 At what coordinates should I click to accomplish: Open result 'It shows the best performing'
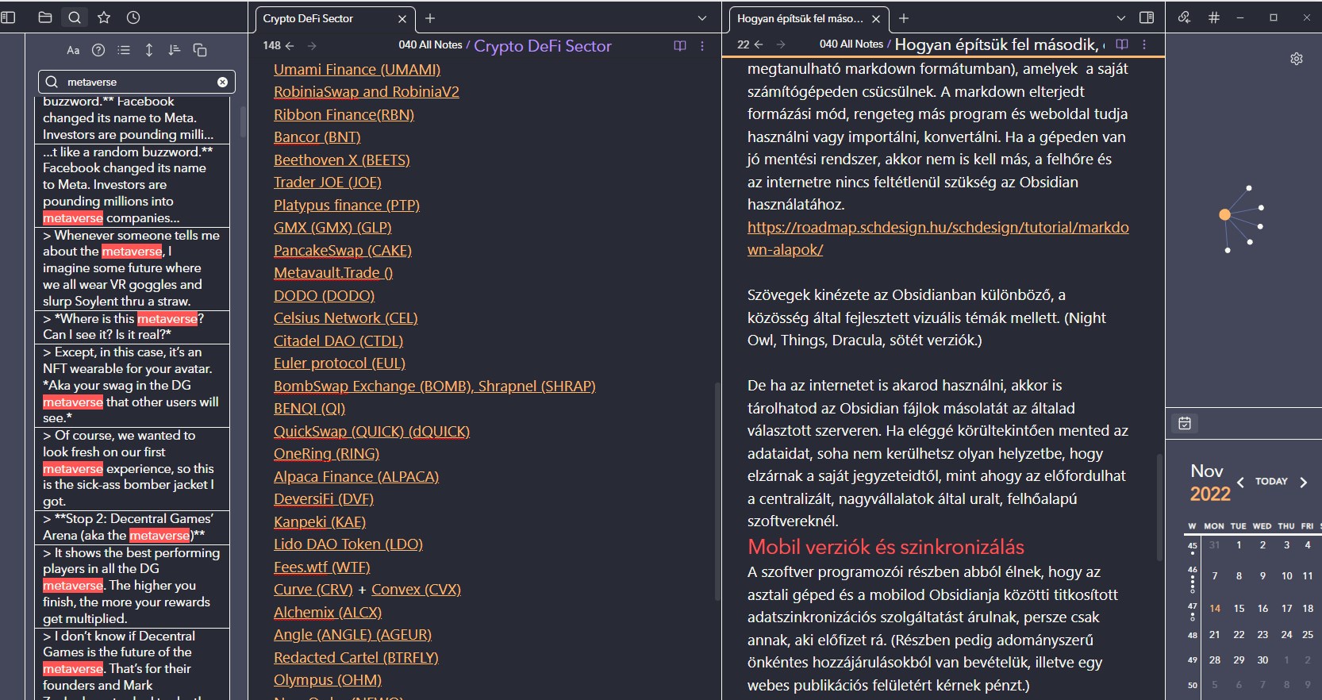point(132,586)
